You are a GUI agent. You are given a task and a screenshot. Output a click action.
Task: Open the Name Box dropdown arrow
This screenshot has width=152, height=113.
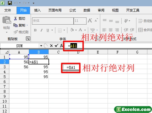pos(41,46)
